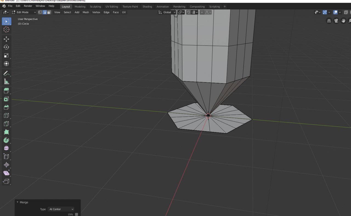Select the Knife tool
The image size is (351, 216).
tap(6, 124)
